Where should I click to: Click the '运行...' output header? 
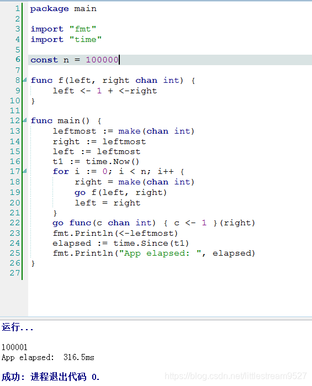click(18, 327)
